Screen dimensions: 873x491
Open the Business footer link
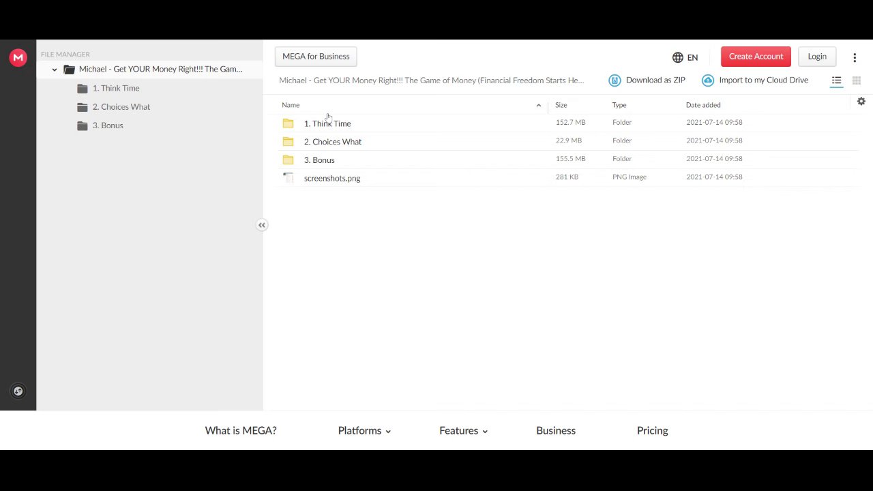click(556, 430)
